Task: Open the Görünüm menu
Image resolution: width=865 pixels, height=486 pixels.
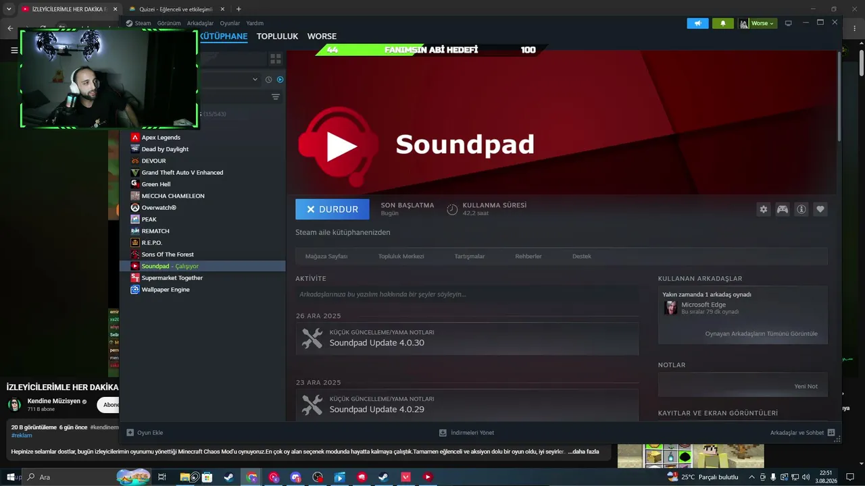Action: click(x=169, y=23)
